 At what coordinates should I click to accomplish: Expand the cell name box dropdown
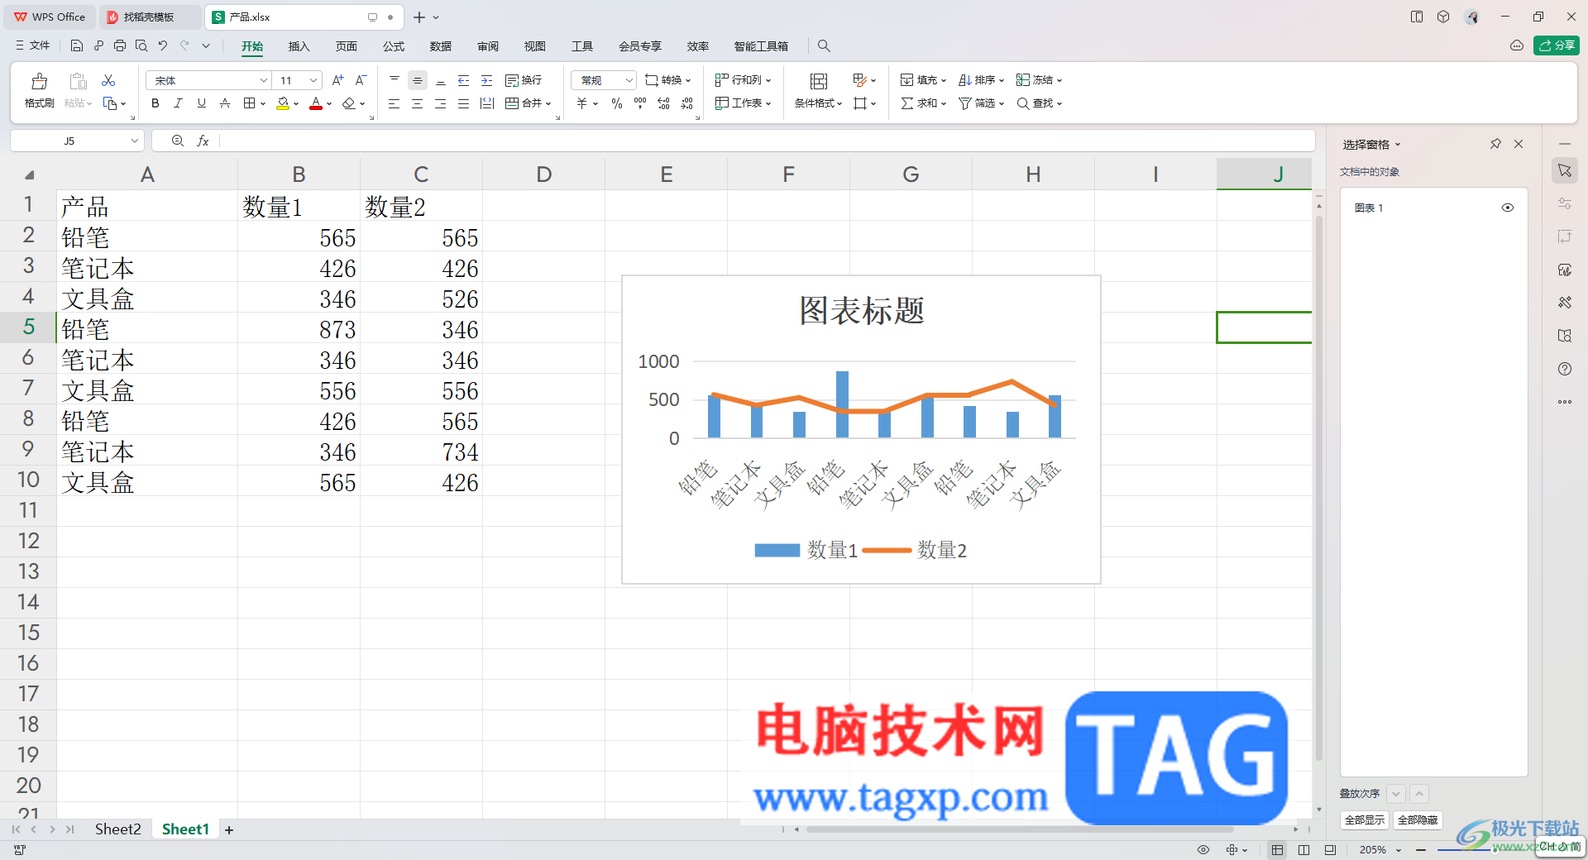[134, 141]
